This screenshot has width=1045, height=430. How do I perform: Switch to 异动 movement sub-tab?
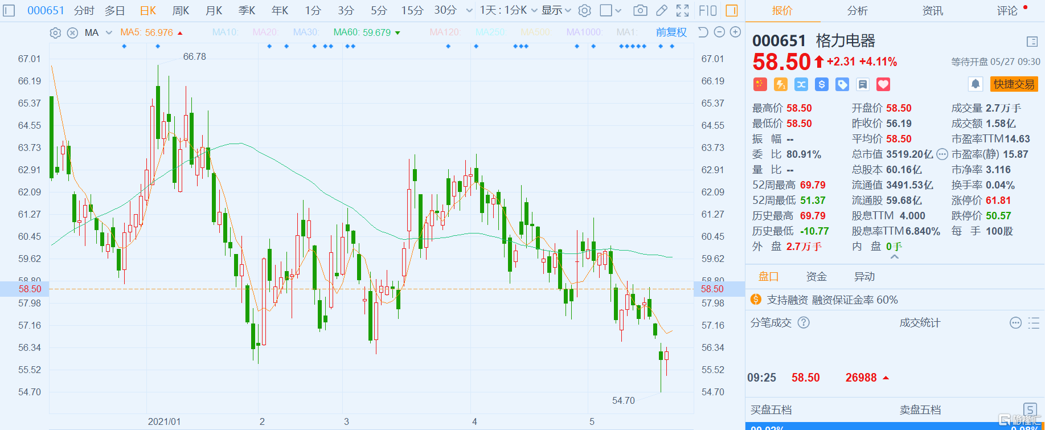click(x=864, y=277)
